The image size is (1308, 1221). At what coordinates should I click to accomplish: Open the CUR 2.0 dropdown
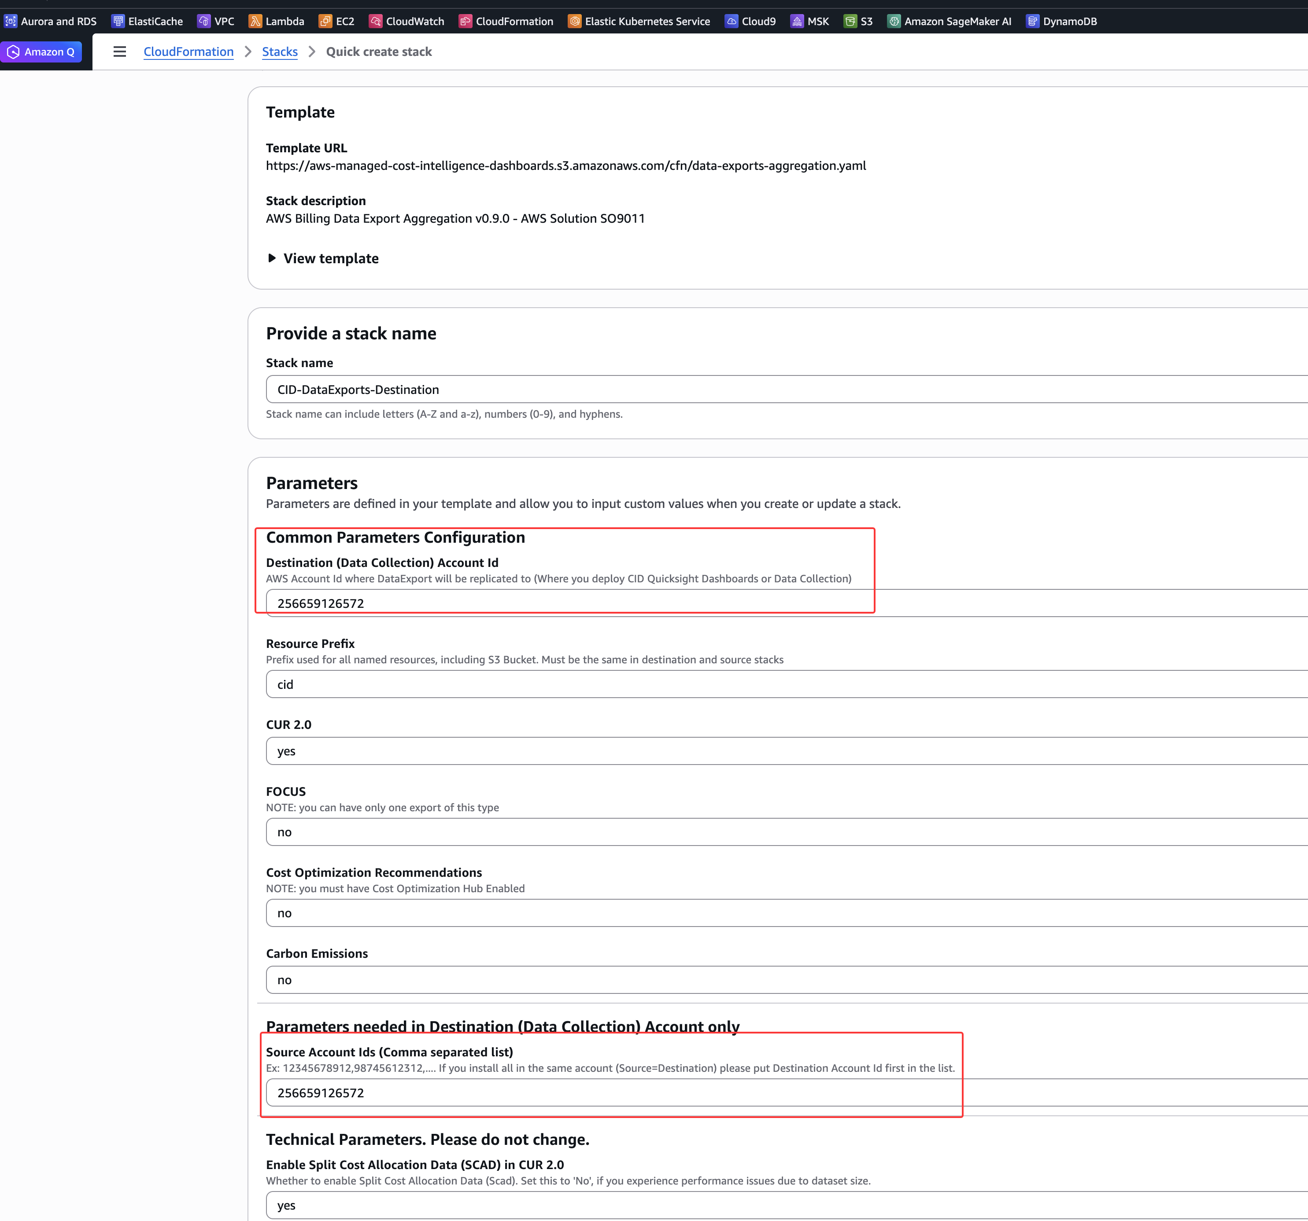pyautogui.click(x=783, y=751)
